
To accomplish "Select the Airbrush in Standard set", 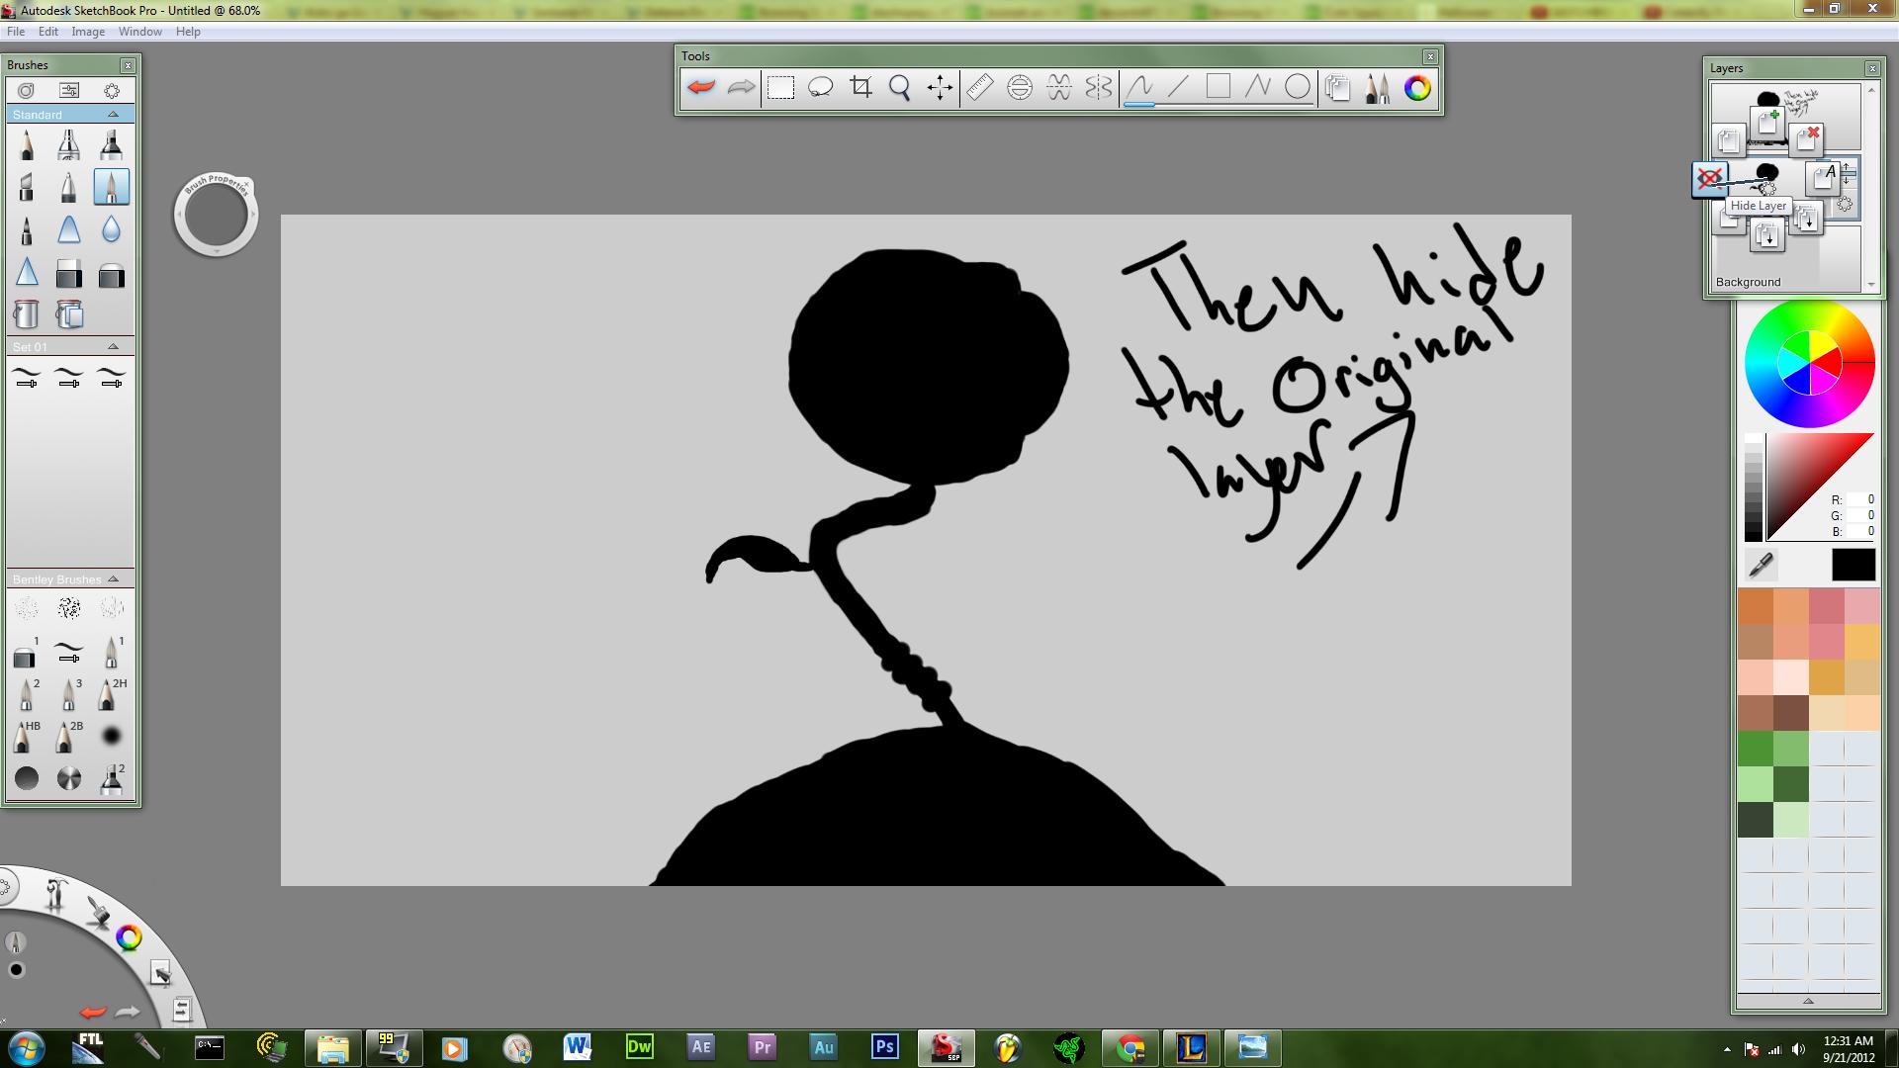I will pos(68,145).
